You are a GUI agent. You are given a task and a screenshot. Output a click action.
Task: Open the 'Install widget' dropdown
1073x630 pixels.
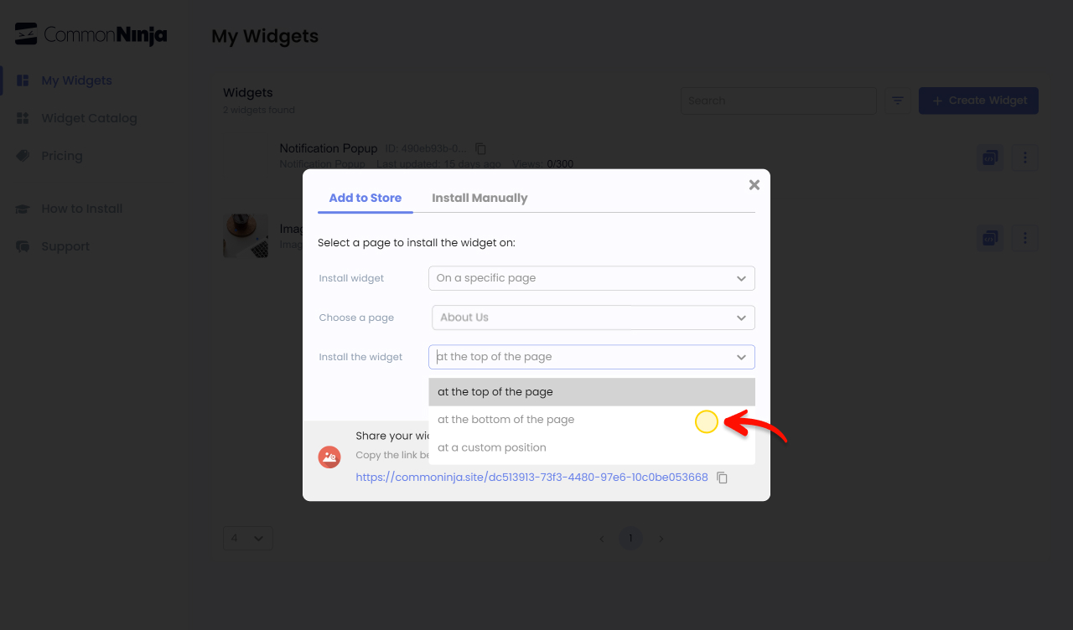point(591,277)
